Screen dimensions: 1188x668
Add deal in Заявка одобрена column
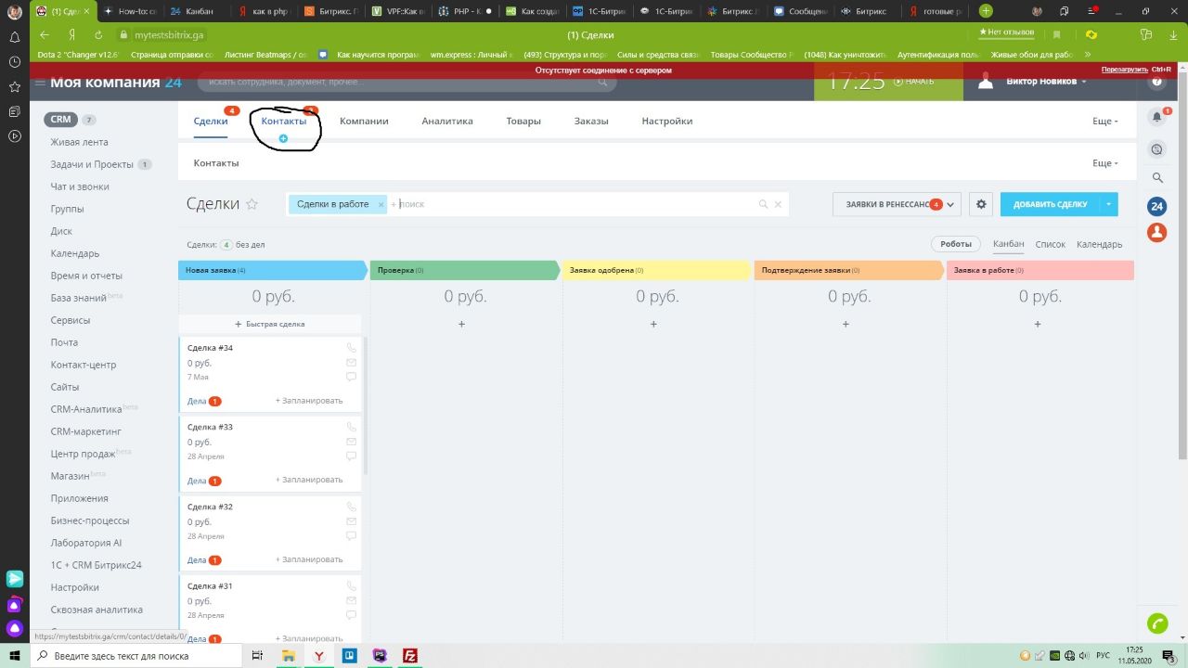[x=653, y=324]
